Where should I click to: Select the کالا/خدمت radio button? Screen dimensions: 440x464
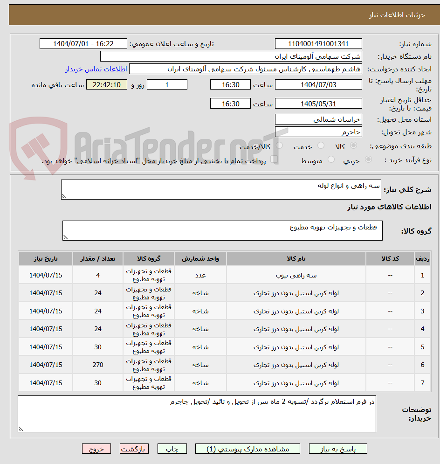(x=279, y=145)
